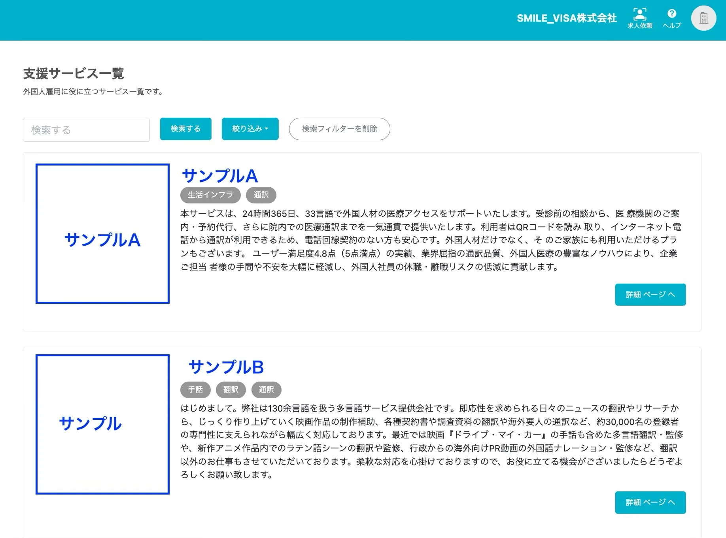The height and width of the screenshot is (538, 726).
Task: Open the 求人依頼 icon in the header
Action: click(639, 17)
